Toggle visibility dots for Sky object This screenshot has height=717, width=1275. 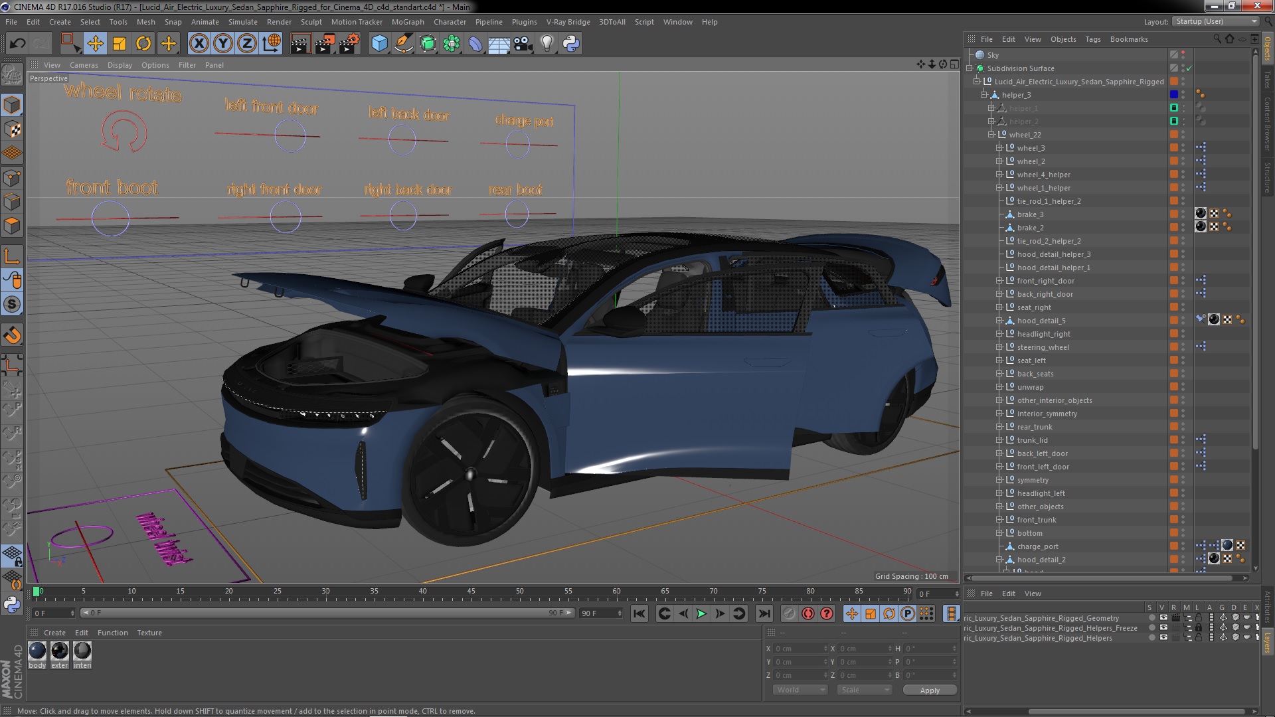tap(1183, 55)
